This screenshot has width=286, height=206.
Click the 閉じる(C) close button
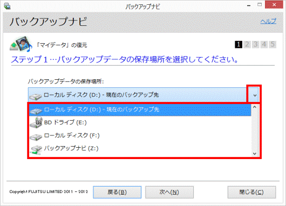(x=251, y=192)
